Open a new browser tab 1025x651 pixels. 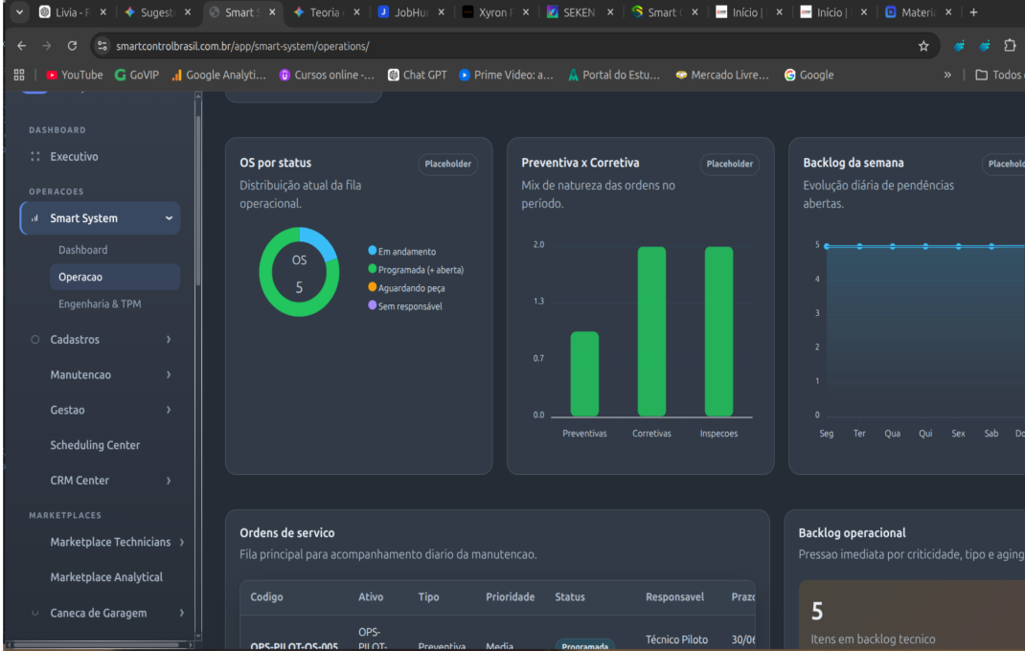(x=973, y=12)
